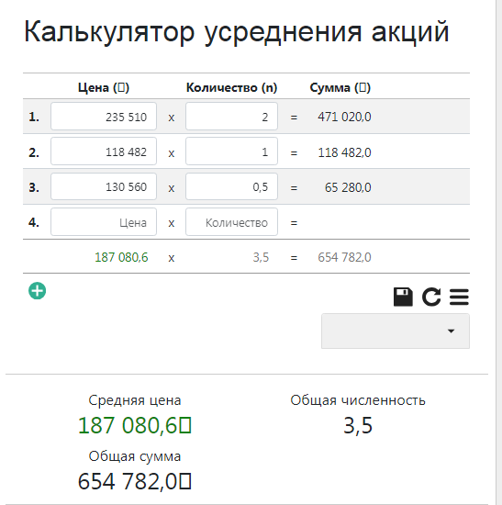
Task: Click the Сумма column header
Action: click(x=340, y=87)
